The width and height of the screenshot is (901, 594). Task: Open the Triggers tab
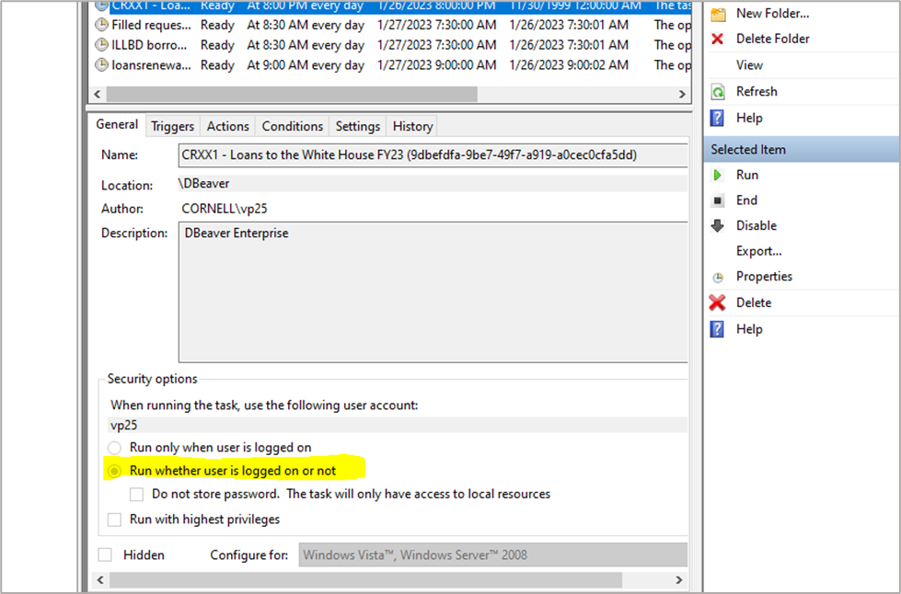pyautogui.click(x=172, y=126)
